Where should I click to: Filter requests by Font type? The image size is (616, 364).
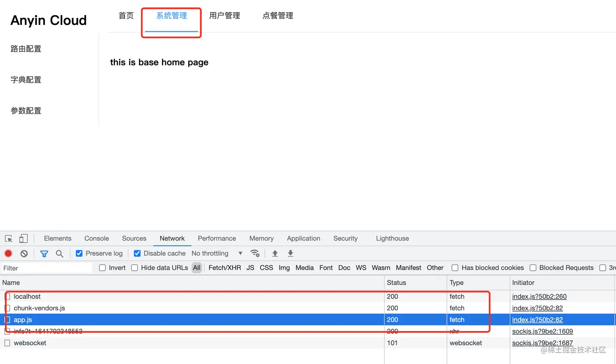click(326, 268)
